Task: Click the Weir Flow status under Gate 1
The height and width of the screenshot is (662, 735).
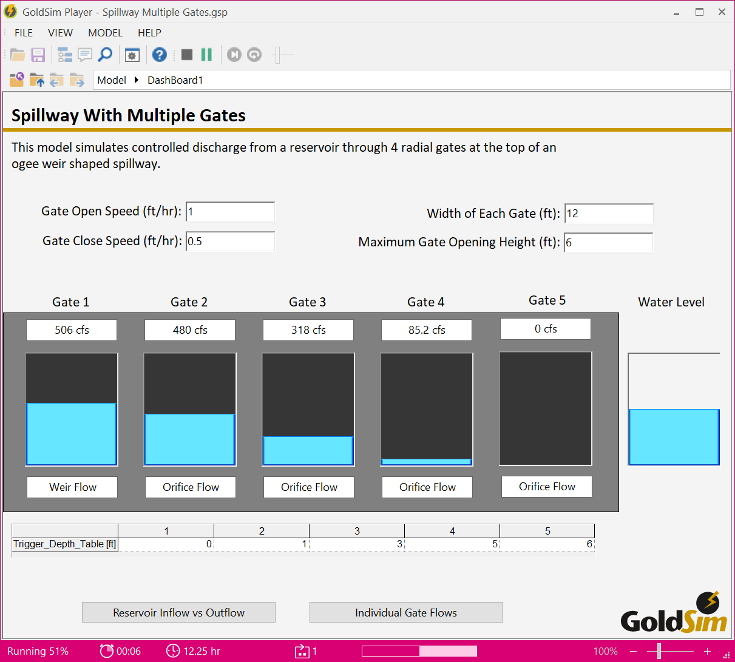Action: click(x=72, y=487)
